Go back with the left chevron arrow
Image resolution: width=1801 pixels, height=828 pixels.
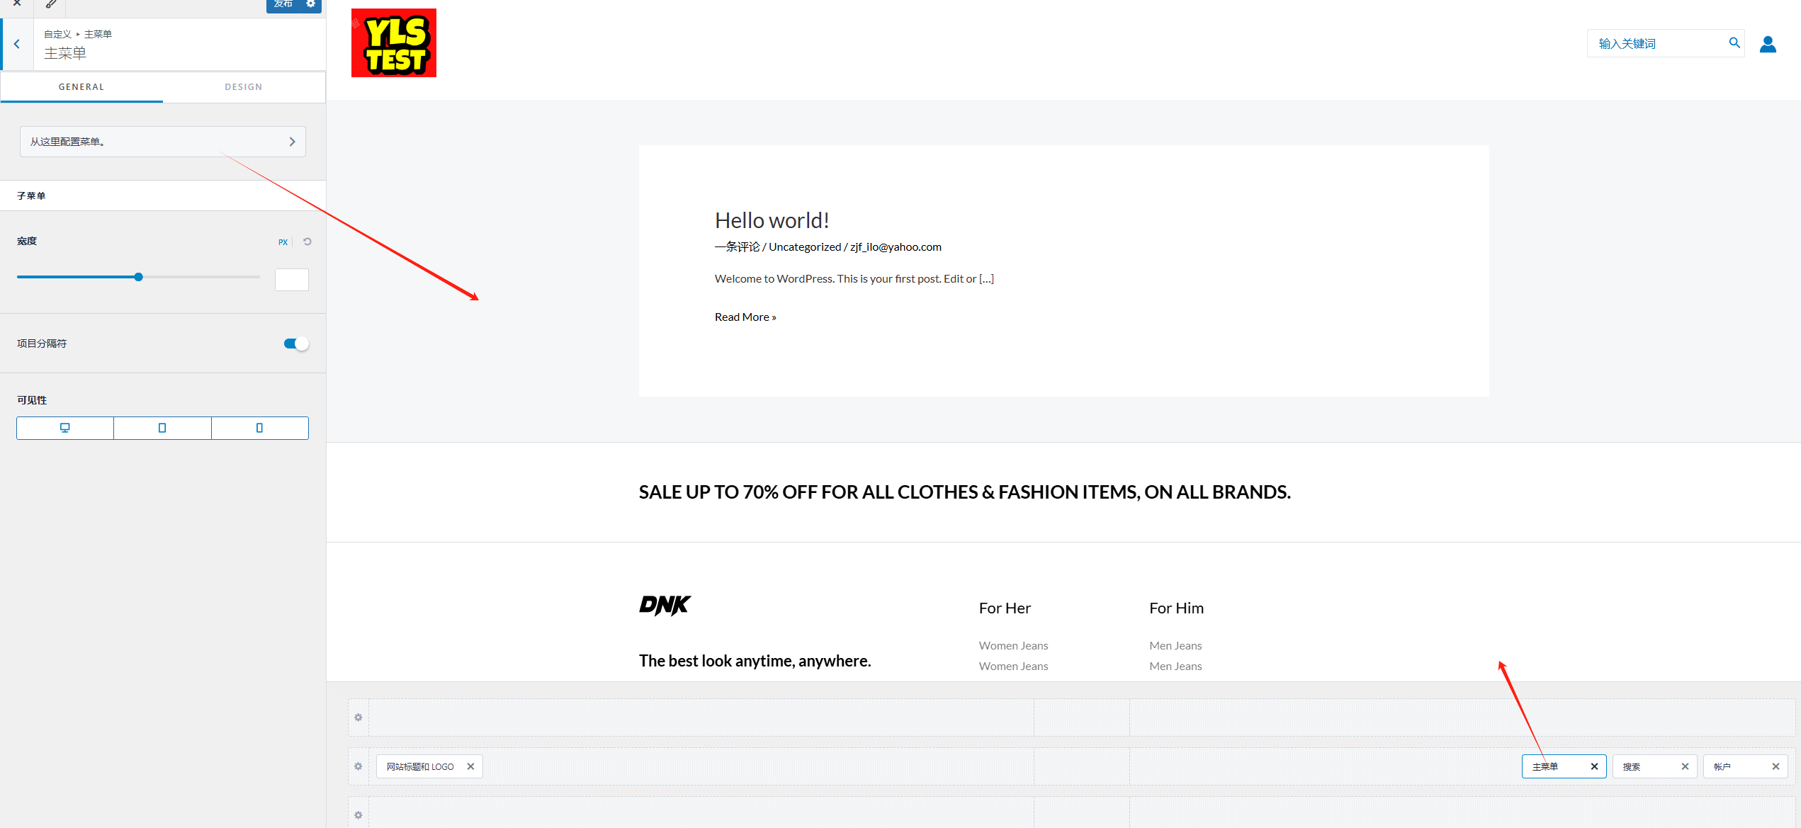pos(17,44)
